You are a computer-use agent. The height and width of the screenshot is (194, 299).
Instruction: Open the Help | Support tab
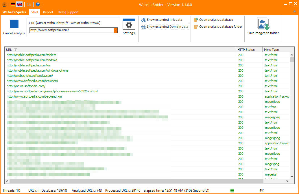pos(68,12)
